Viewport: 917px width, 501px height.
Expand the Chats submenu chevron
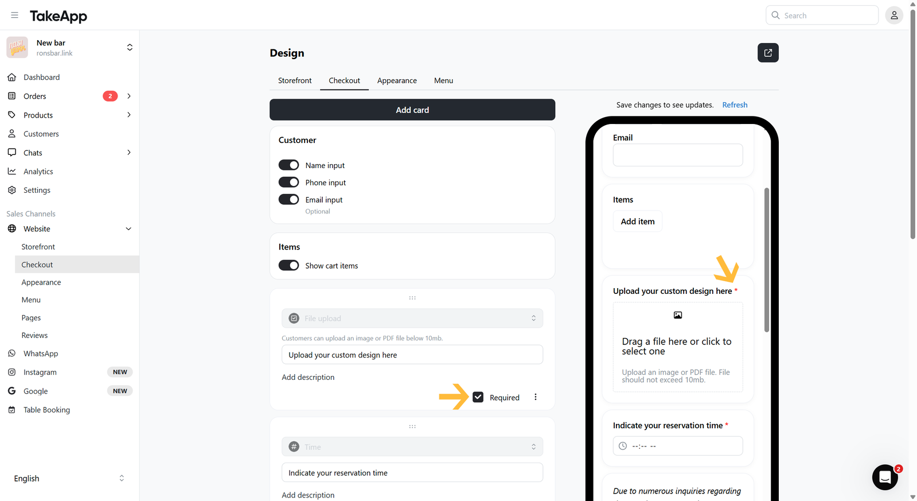pyautogui.click(x=129, y=153)
